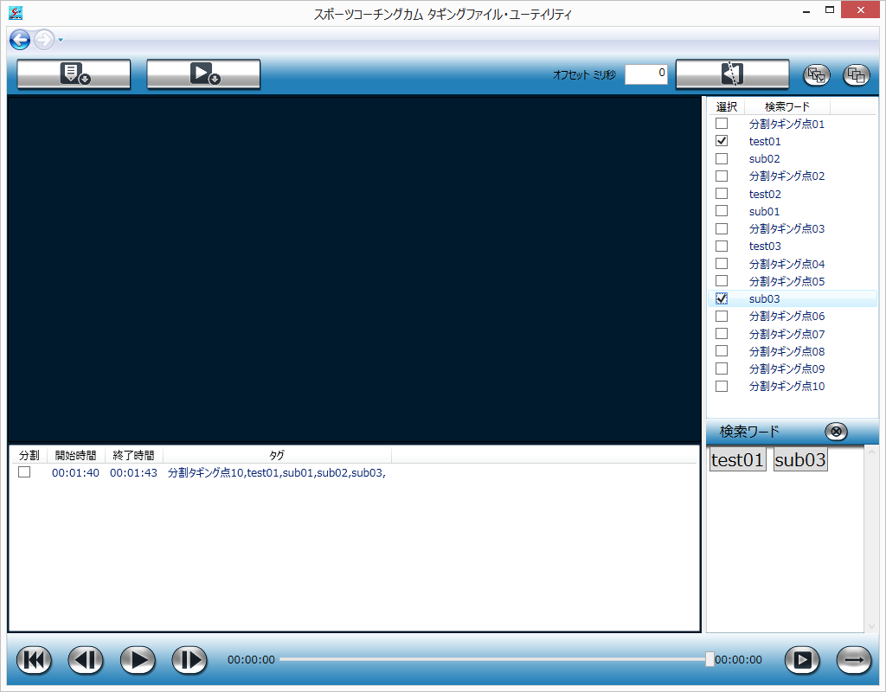Click the search word panel scrollbar up arrow
The width and height of the screenshot is (886, 692).
click(871, 452)
